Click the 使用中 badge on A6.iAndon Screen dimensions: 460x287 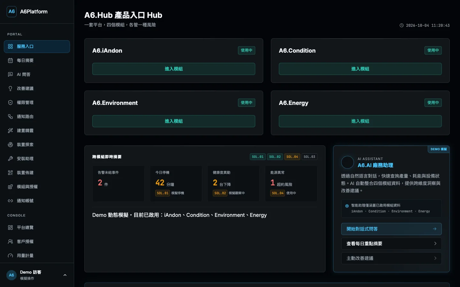(247, 50)
